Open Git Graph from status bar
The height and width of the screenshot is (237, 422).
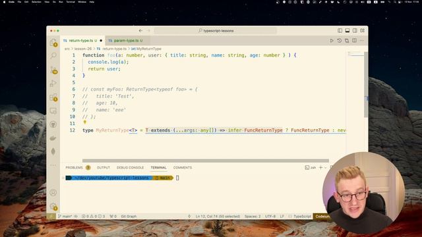click(x=129, y=216)
